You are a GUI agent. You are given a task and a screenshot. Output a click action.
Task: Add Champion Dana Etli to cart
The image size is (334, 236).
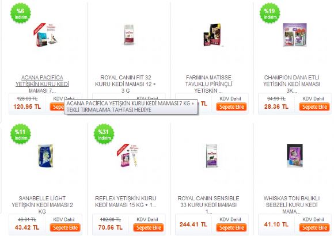[x=314, y=106]
